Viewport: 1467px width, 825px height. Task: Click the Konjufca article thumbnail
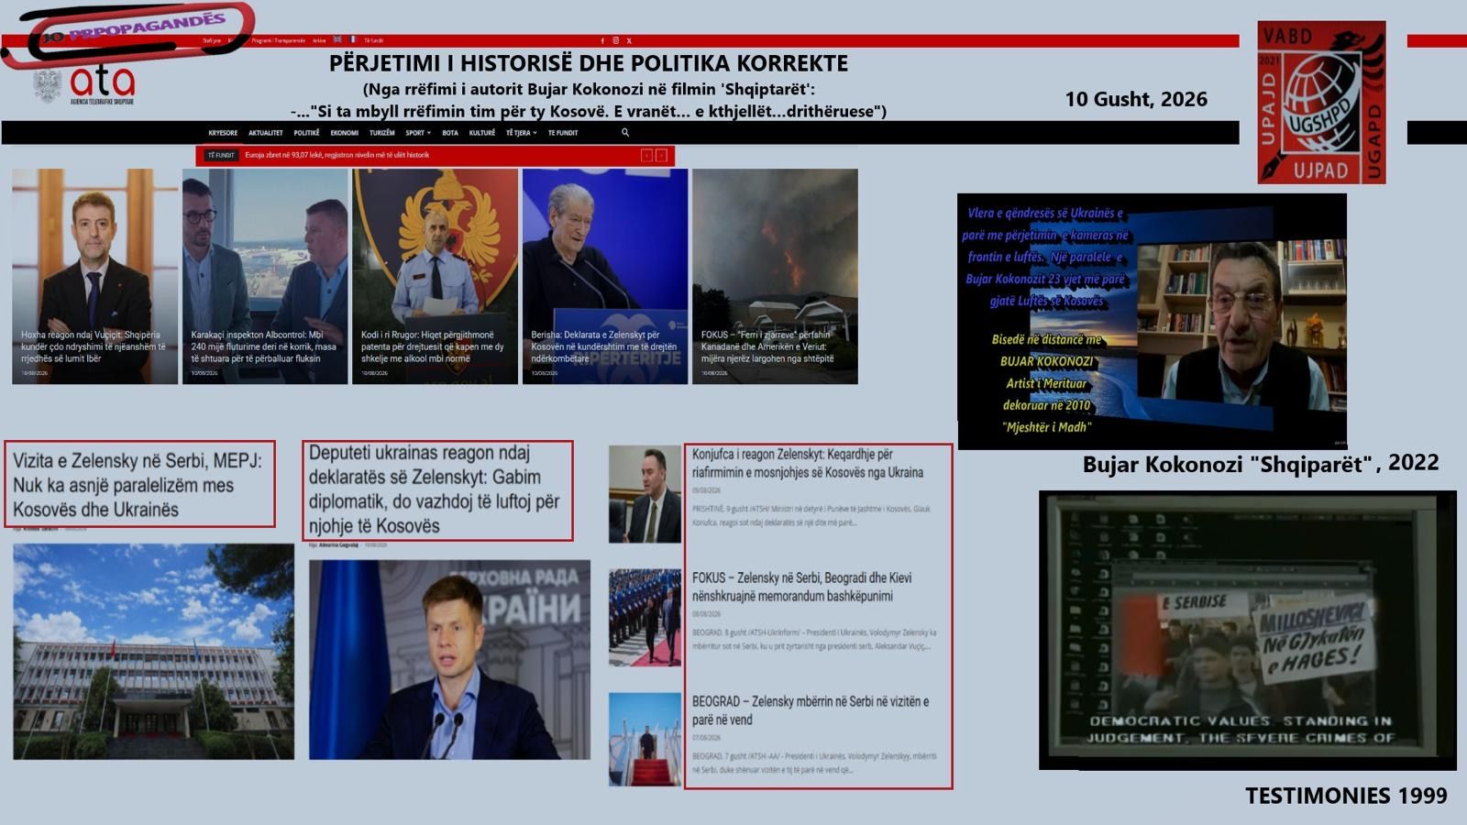(x=645, y=494)
